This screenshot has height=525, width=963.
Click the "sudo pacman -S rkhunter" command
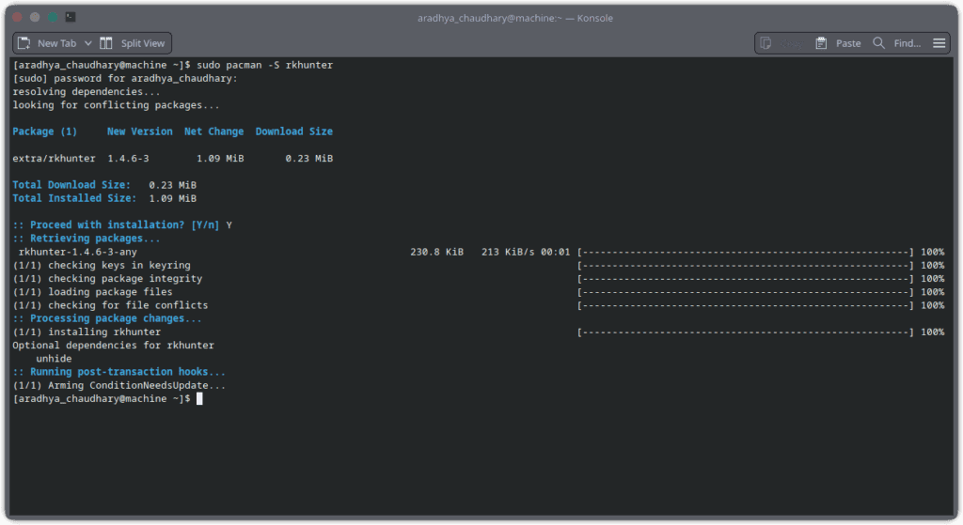tap(264, 65)
